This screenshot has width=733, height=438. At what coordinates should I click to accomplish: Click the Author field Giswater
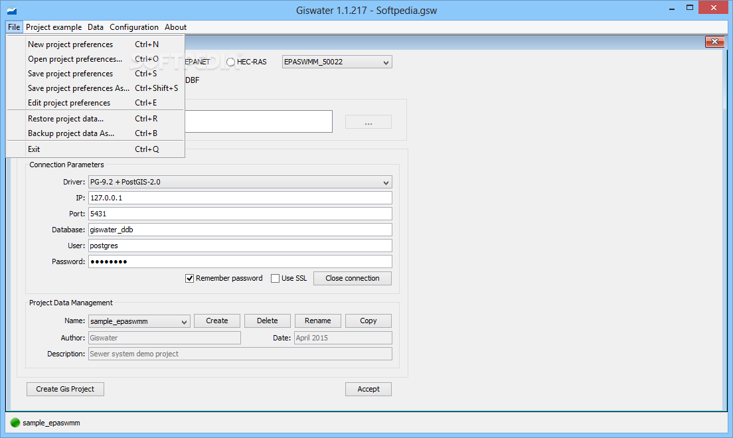click(x=165, y=338)
